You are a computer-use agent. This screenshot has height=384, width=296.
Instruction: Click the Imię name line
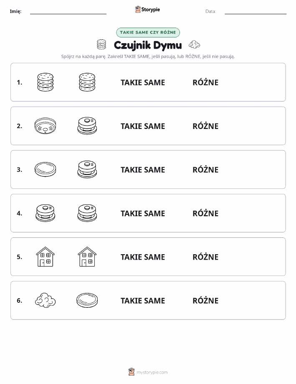point(68,14)
